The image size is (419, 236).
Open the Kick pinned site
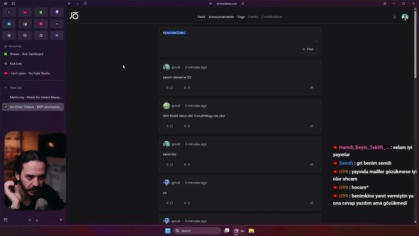click(x=41, y=12)
